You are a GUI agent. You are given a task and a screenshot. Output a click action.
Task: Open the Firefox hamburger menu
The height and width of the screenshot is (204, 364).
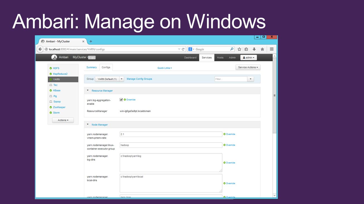point(272,49)
